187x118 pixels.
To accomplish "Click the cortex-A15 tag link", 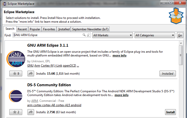I will click(x=63, y=105).
